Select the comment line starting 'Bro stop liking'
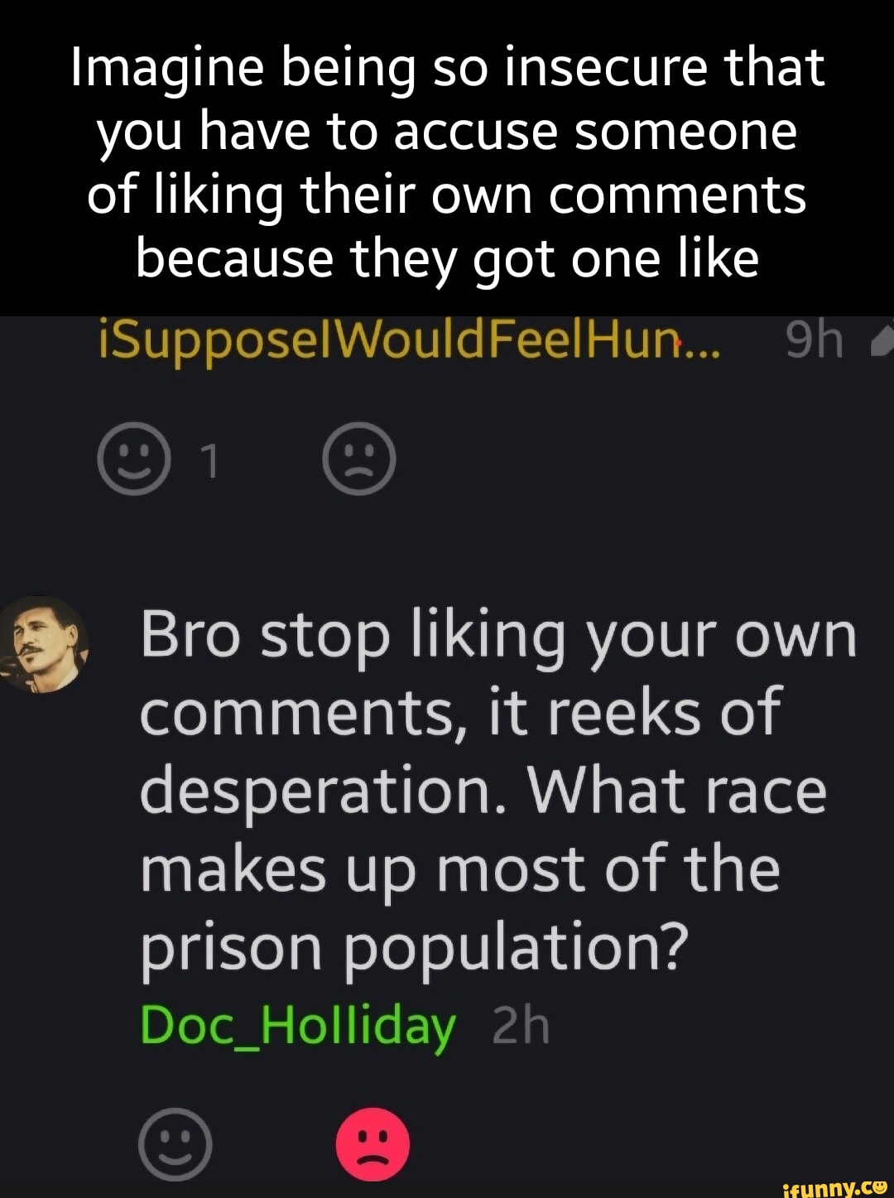Screen dimensions: 894x1198 point(498,636)
